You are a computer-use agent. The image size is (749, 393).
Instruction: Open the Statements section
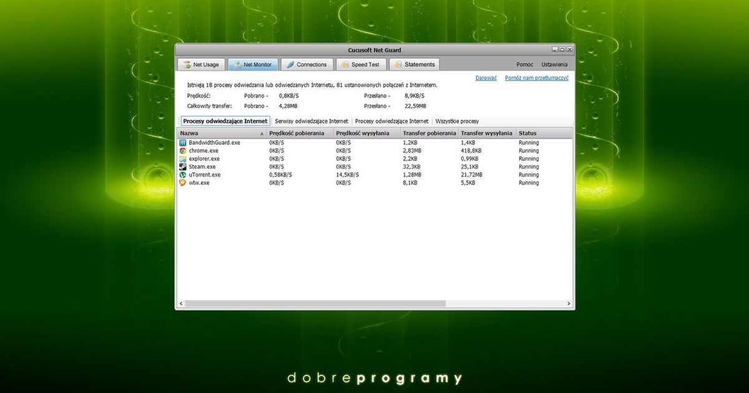point(414,64)
